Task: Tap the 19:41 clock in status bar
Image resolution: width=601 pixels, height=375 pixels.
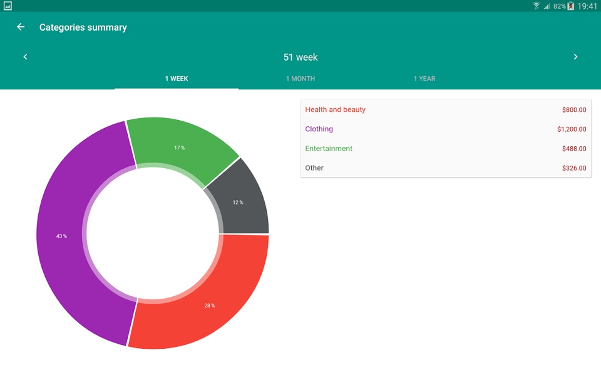Action: pyautogui.click(x=587, y=6)
